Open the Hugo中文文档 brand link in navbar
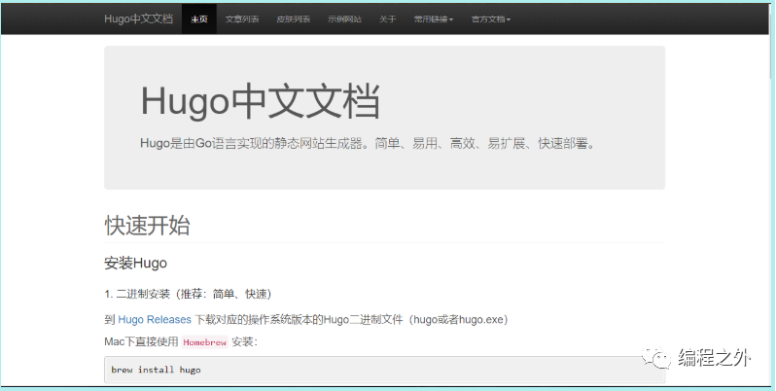Screen dimensions: 776x391 click(138, 18)
